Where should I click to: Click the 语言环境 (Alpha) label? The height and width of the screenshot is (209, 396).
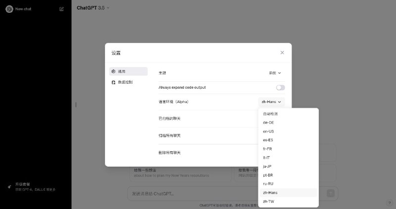point(174,102)
